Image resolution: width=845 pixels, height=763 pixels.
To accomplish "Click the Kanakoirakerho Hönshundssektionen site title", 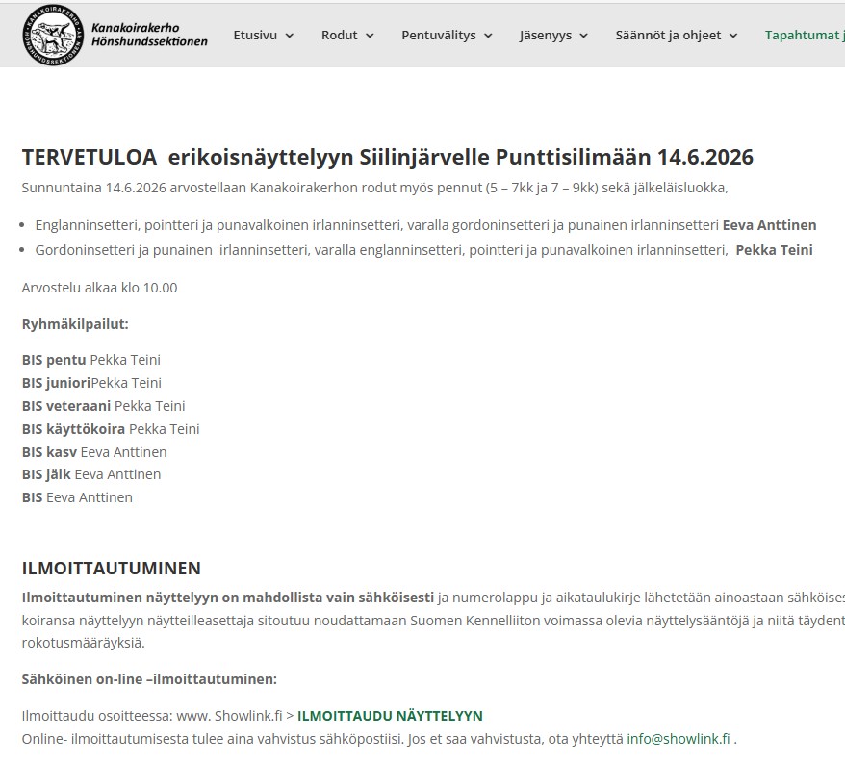I will [148, 35].
